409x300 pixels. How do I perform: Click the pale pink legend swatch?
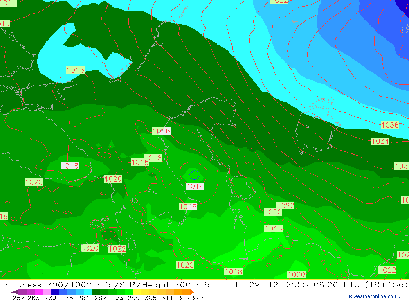(47, 292)
